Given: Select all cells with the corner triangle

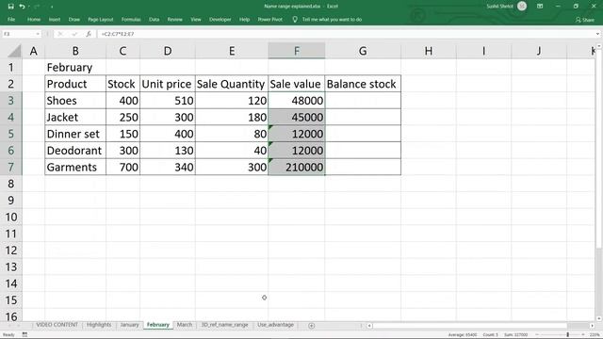Looking at the screenshot, I should (x=14, y=51).
